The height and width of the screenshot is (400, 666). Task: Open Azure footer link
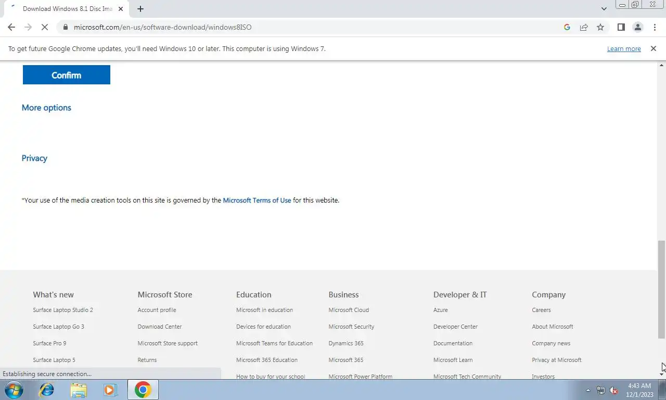[441, 310]
